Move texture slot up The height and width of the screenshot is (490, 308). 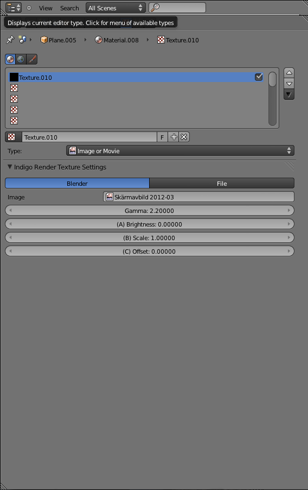pos(289,72)
